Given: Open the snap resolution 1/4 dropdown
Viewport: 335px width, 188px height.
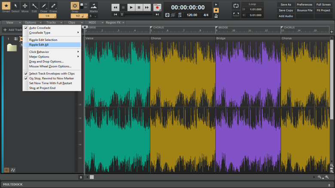Looking at the screenshot, I should coord(47,16).
